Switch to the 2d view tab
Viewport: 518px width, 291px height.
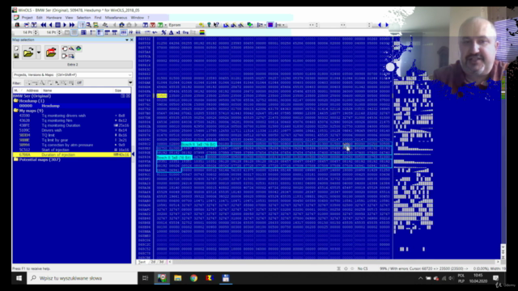point(153,262)
